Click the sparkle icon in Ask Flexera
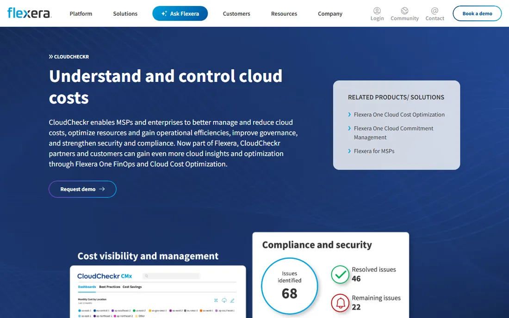The image size is (509, 318). [x=164, y=13]
